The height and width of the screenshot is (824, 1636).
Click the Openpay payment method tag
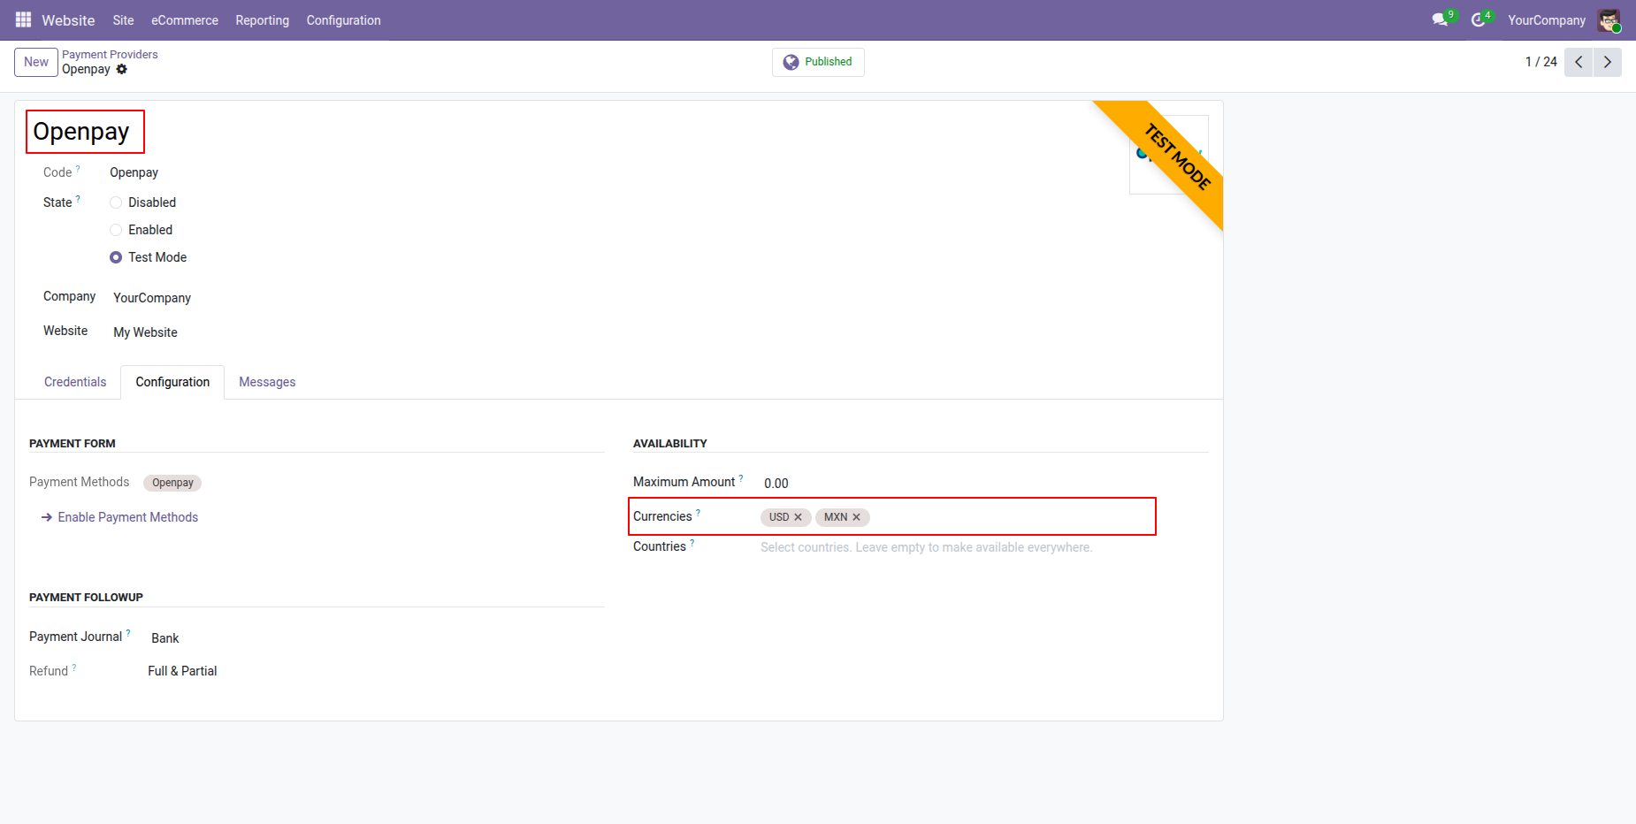tap(172, 483)
